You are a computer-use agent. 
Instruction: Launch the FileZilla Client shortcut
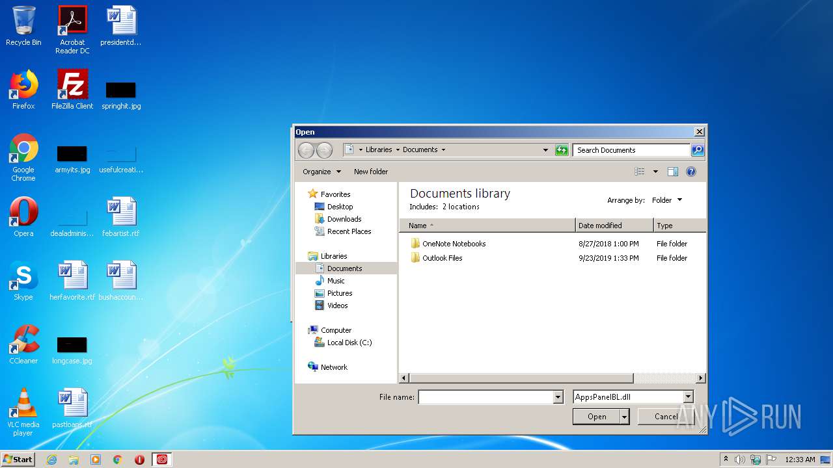(x=72, y=90)
